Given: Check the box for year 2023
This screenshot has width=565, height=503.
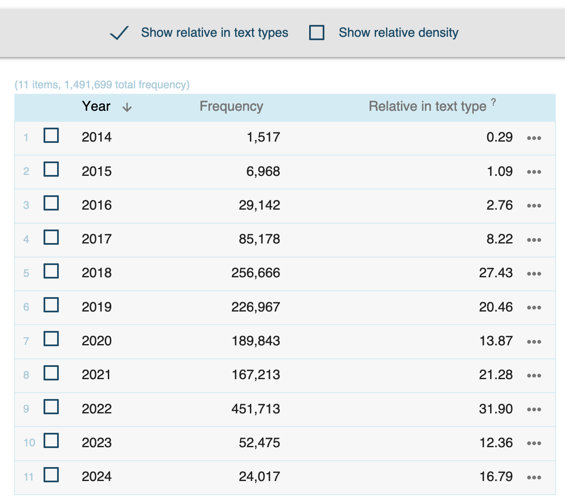Looking at the screenshot, I should tap(51, 441).
